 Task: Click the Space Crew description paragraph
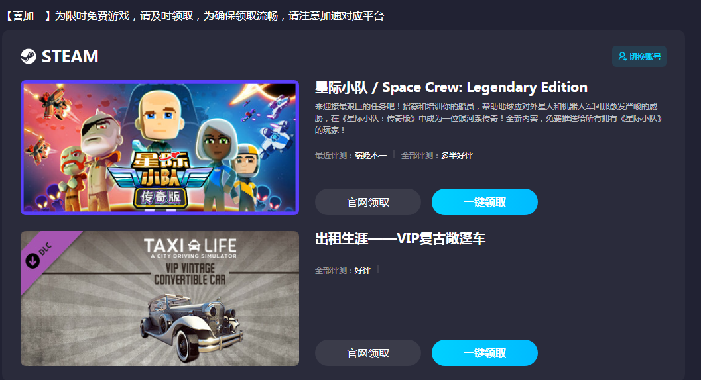click(488, 119)
